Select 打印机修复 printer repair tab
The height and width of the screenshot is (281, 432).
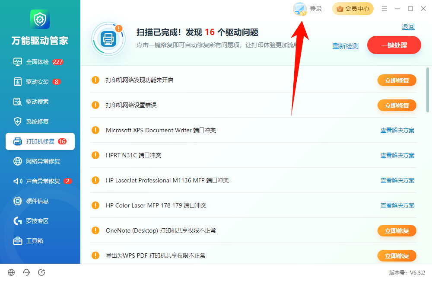[40, 141]
